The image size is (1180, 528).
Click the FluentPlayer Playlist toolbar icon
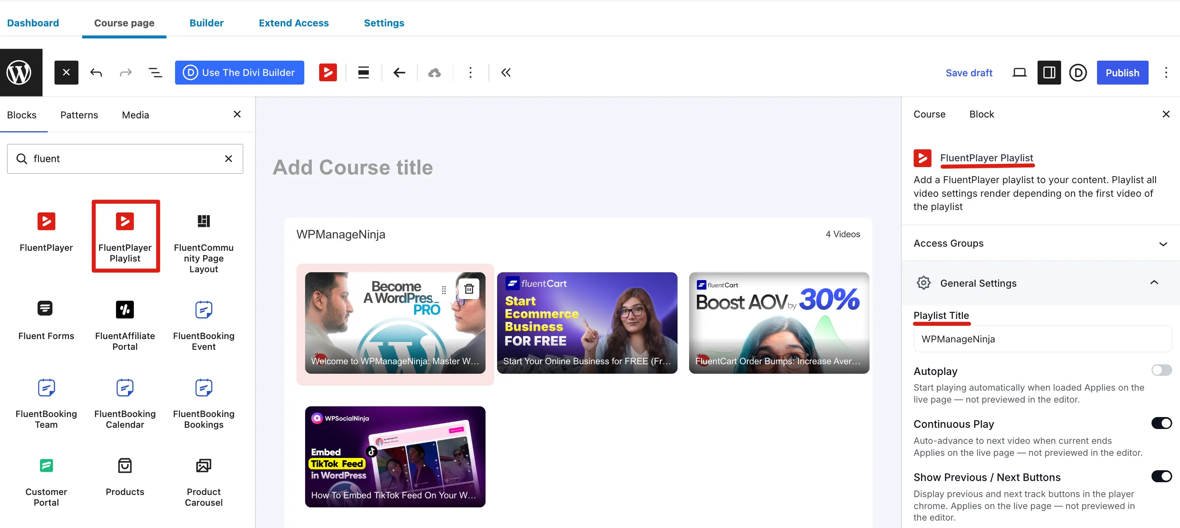328,73
